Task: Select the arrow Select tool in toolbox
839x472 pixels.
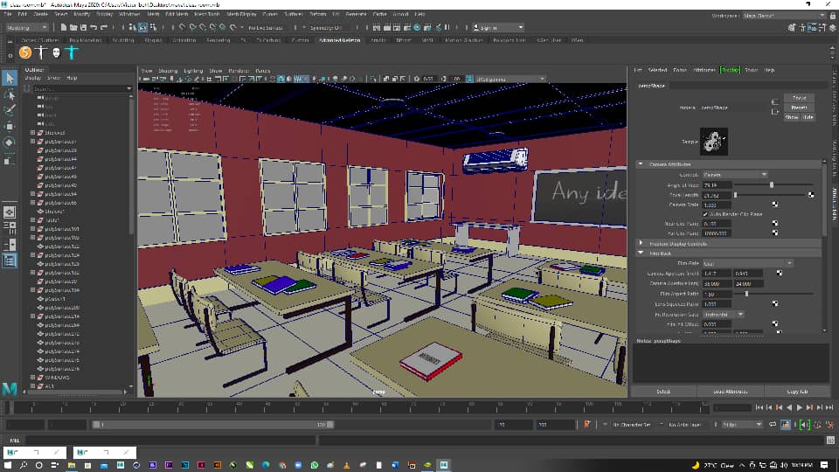Action: tap(10, 78)
